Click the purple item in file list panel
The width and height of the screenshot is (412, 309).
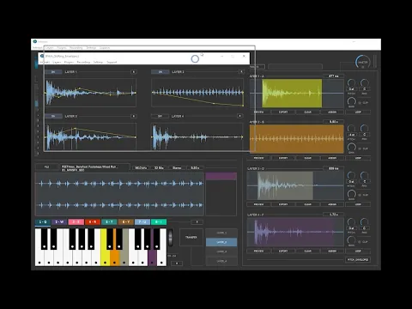click(x=221, y=176)
